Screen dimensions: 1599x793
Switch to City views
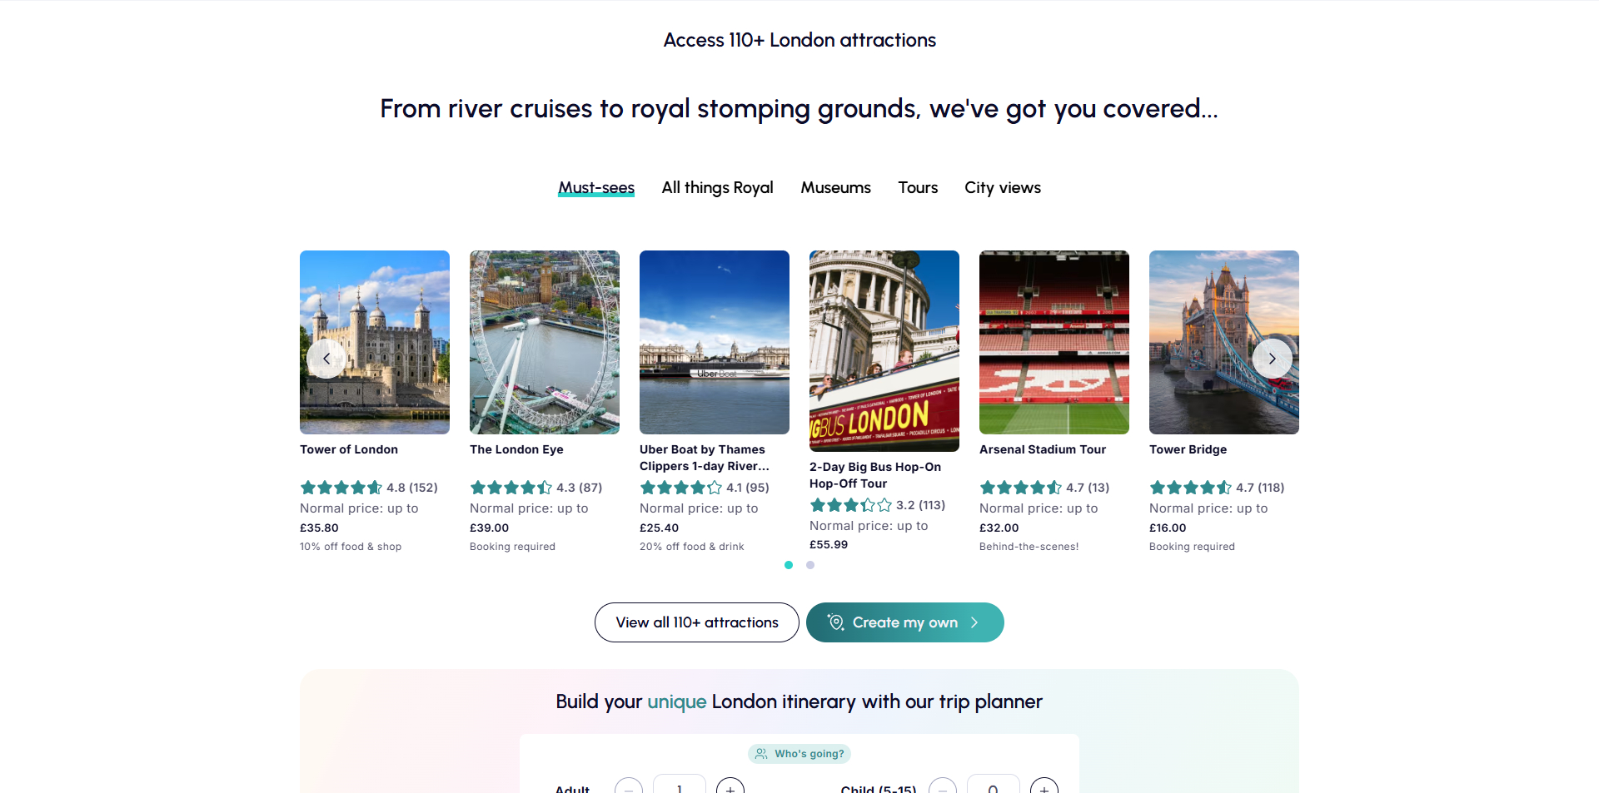1002,187
